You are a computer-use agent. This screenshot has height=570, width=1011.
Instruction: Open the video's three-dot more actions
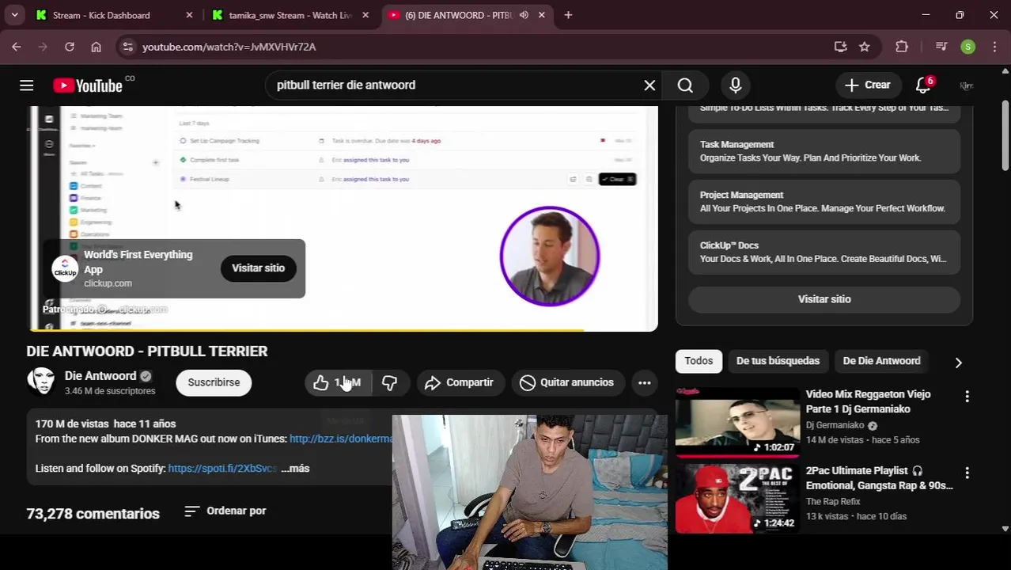pyautogui.click(x=645, y=382)
